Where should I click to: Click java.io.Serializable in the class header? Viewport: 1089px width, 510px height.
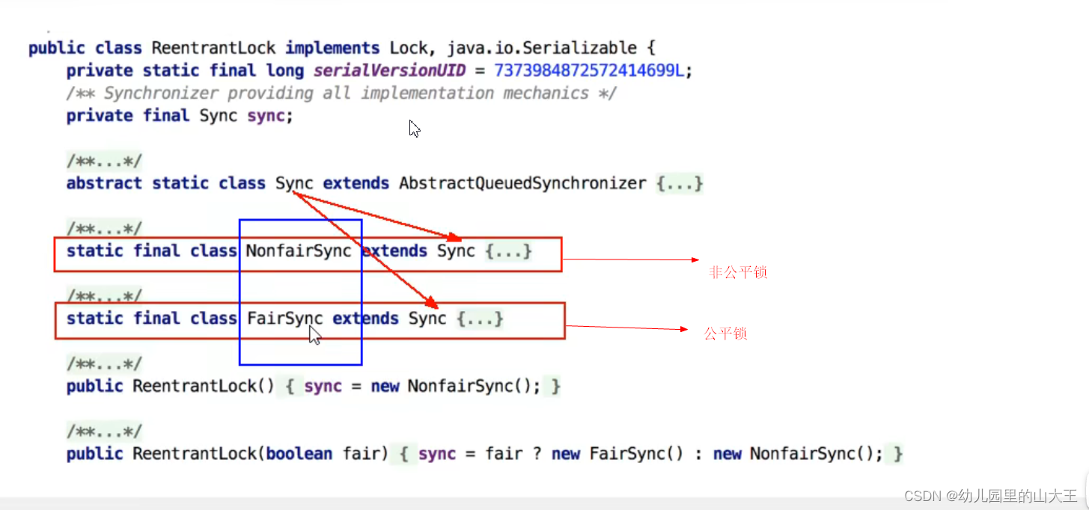(x=543, y=49)
